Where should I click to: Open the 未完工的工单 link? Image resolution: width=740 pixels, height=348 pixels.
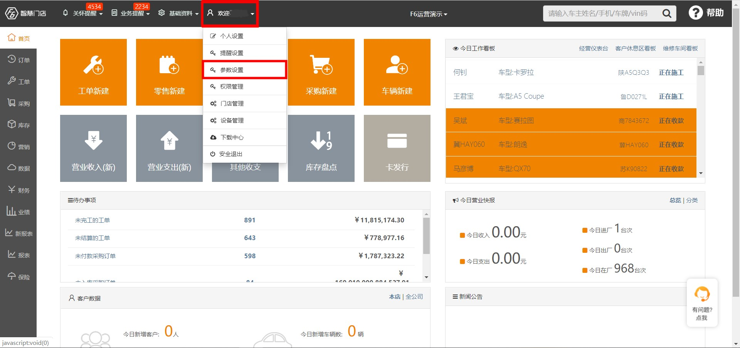point(92,220)
